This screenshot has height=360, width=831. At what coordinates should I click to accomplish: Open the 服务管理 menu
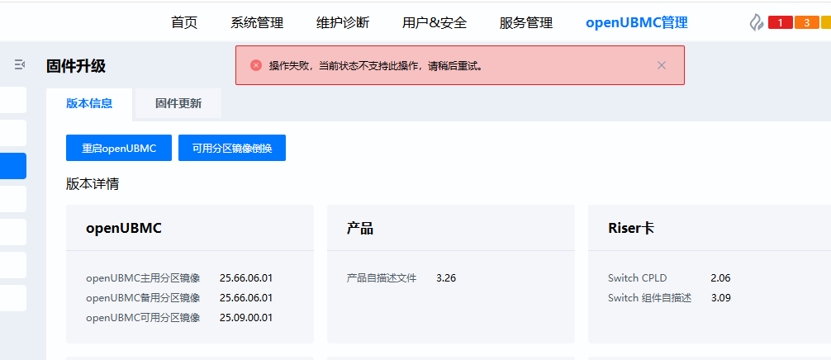click(x=526, y=23)
